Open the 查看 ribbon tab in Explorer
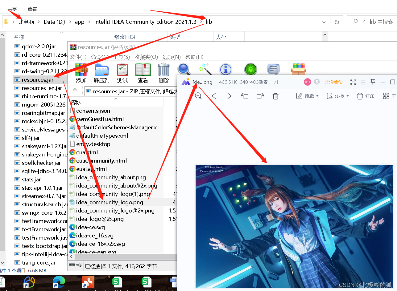Viewport: 397px width, 291px height. click(x=32, y=9)
